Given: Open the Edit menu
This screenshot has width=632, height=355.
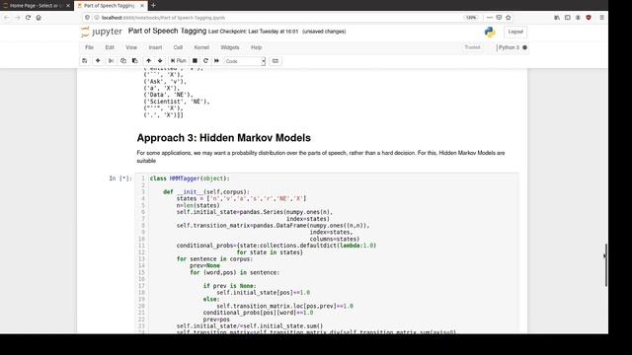Looking at the screenshot, I should pos(110,47).
